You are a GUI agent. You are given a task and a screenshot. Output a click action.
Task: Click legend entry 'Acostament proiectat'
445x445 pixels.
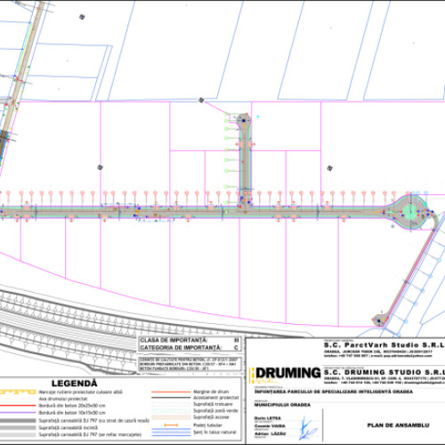(216, 398)
